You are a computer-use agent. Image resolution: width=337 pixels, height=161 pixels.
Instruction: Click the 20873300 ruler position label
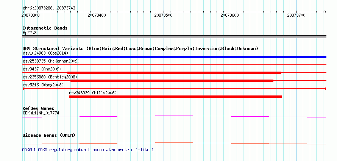31,15
